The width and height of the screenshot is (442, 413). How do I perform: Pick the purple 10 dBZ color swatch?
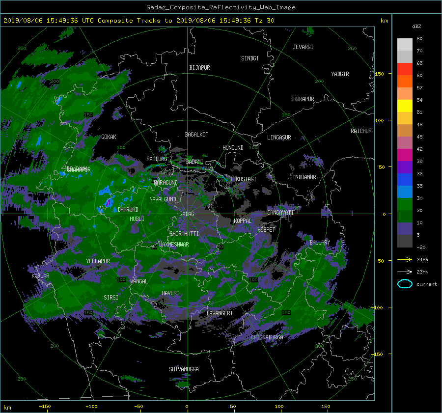tap(405, 229)
